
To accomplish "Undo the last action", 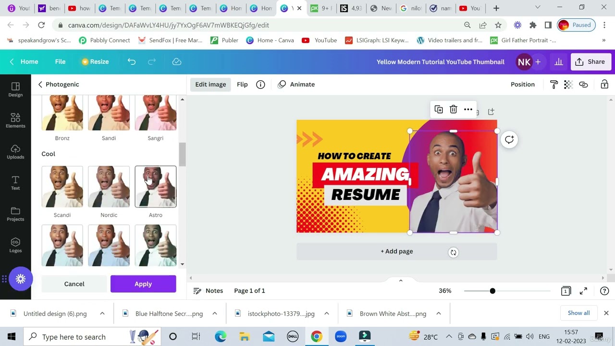I will 132,62.
